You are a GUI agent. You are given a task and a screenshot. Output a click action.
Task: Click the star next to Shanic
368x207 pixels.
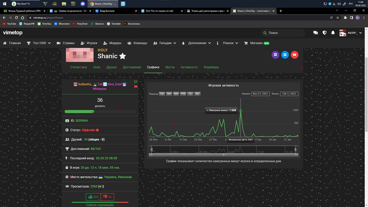click(123, 56)
